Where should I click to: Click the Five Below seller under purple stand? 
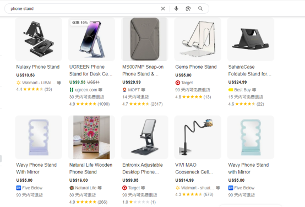29,188
